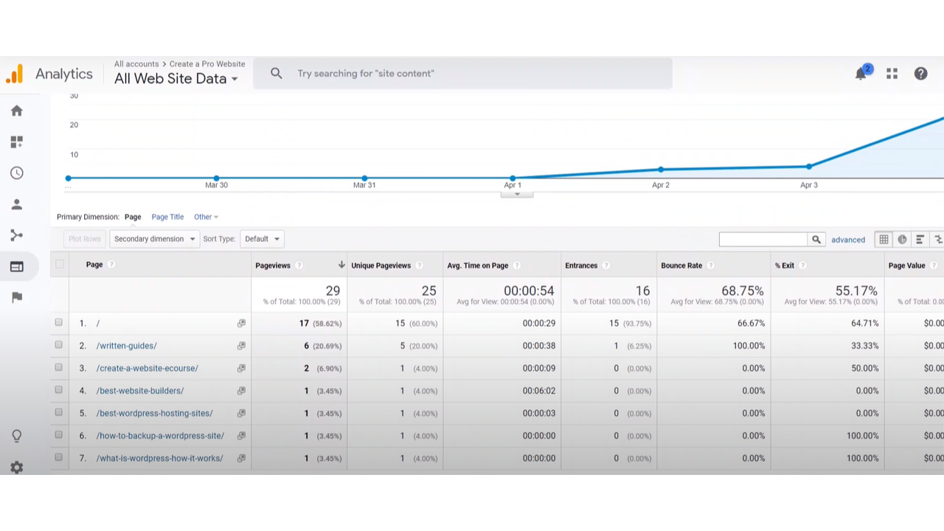Check the box beside /best-website-builders/
This screenshot has height=531, width=944.
[58, 390]
